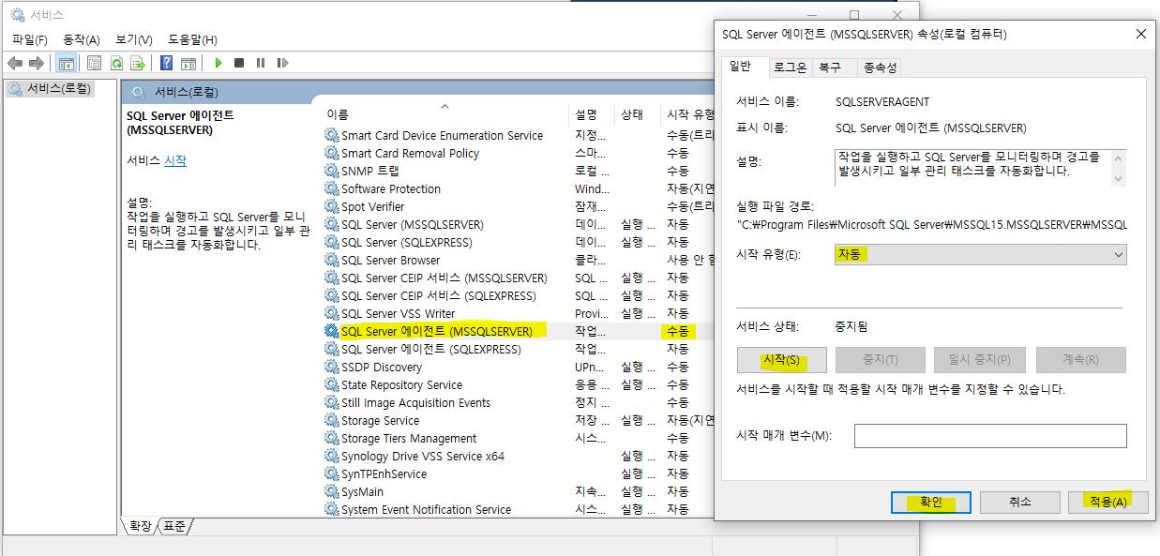1160x556 pixels.
Task: Select Still Image Acquisition Events row
Action: click(x=519, y=402)
